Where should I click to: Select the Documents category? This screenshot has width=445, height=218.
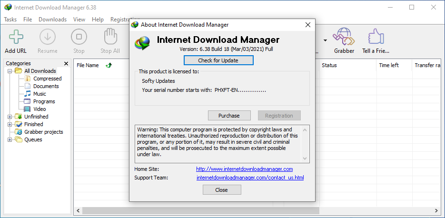pyautogui.click(x=46, y=86)
